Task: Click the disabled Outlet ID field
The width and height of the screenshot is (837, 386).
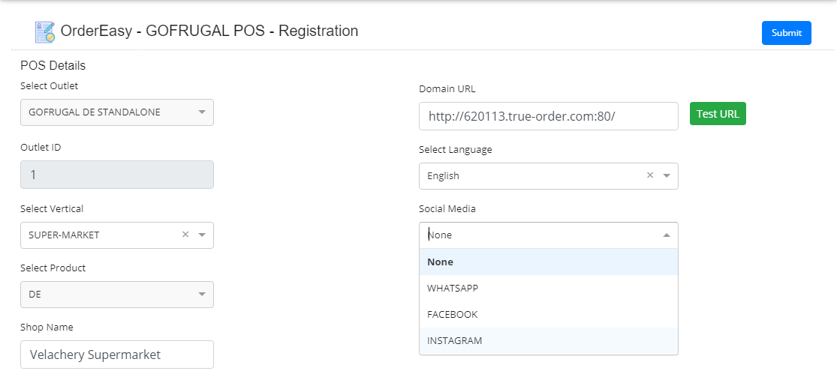Action: tap(116, 175)
